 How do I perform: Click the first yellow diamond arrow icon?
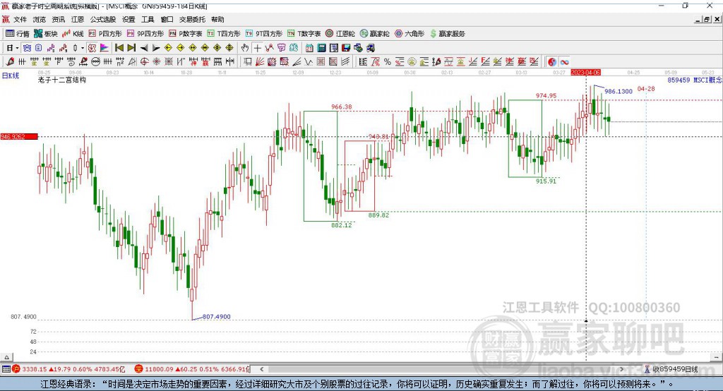coord(168,48)
